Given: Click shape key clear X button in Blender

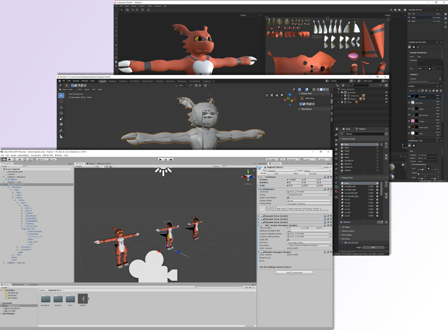Looking at the screenshot, I should [386, 222].
